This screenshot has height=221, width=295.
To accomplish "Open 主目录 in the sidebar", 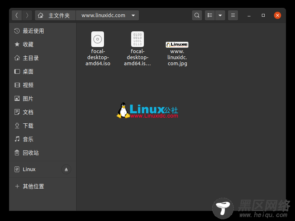I will click(43, 58).
